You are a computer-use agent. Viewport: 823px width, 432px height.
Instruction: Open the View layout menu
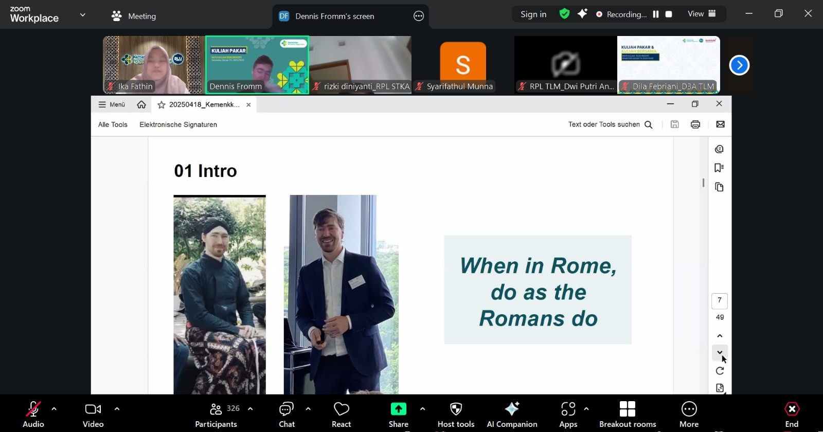click(x=702, y=14)
